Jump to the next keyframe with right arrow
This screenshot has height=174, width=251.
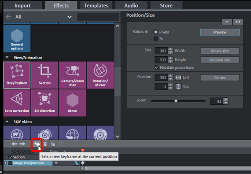[22, 144]
